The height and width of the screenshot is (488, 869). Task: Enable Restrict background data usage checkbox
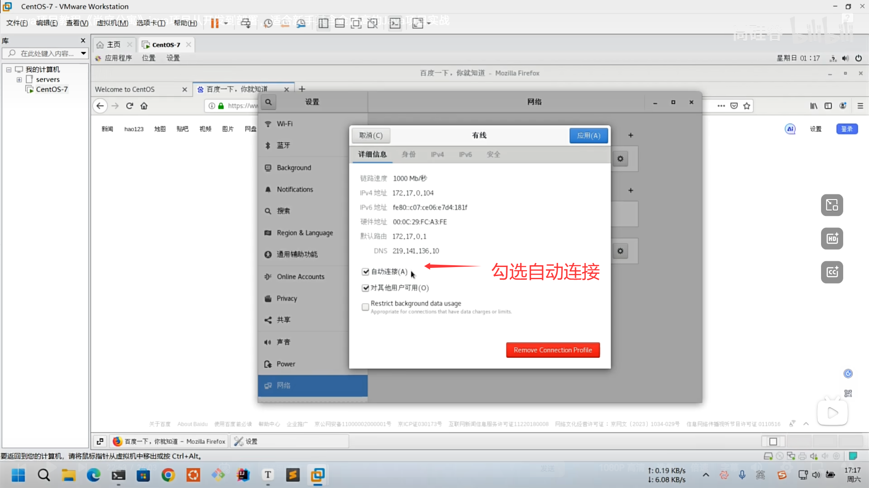pos(365,307)
